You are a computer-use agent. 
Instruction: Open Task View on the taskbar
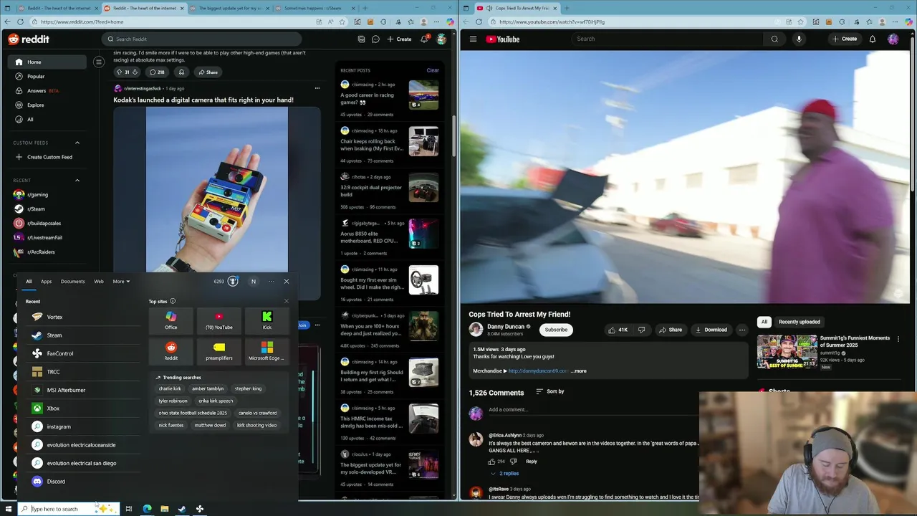tap(129, 509)
